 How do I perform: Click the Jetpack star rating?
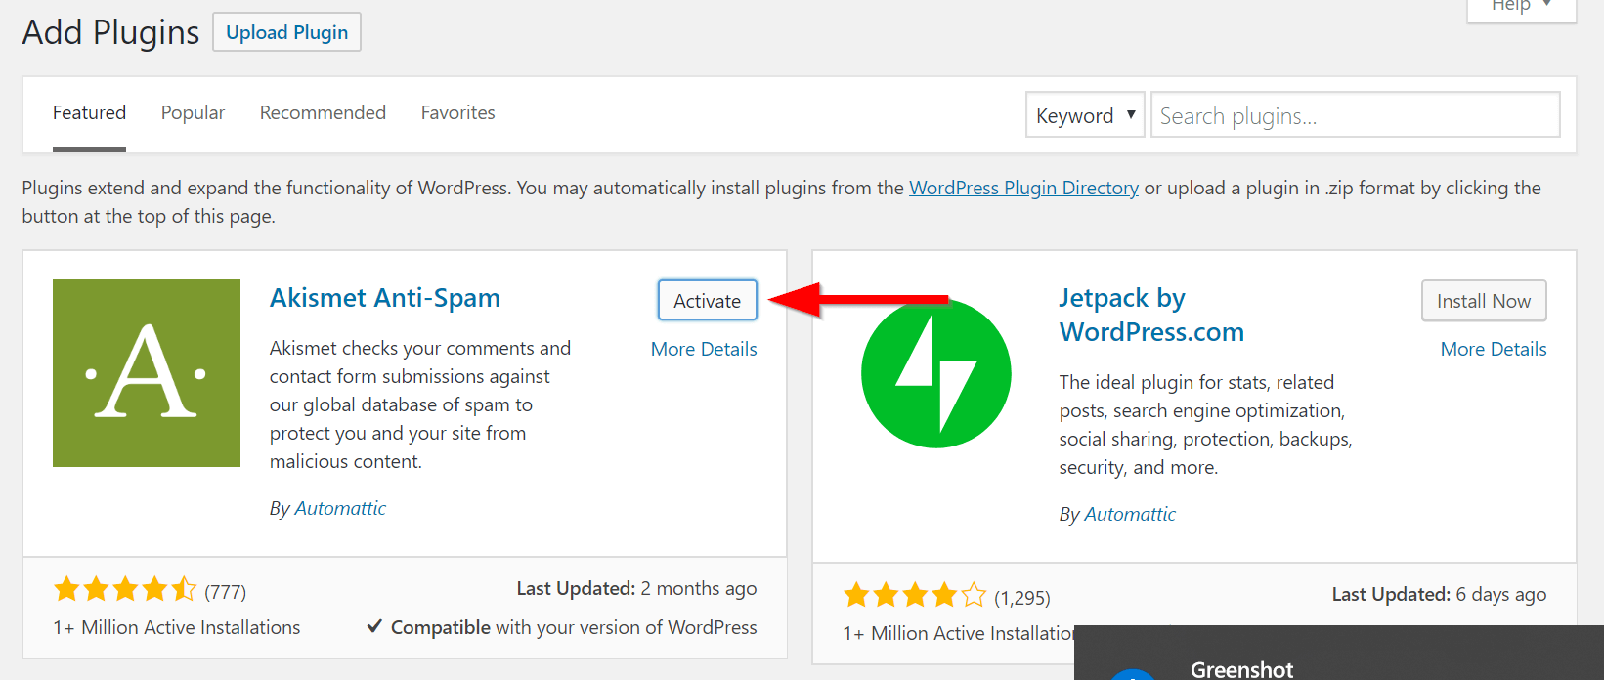[x=915, y=595]
